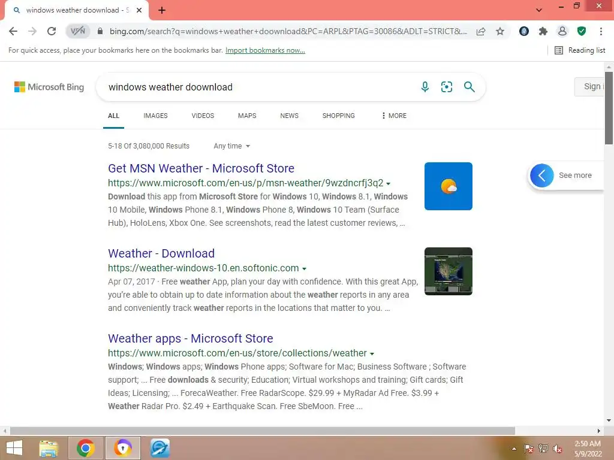Open the taskbar clock and date

[x=588, y=449]
